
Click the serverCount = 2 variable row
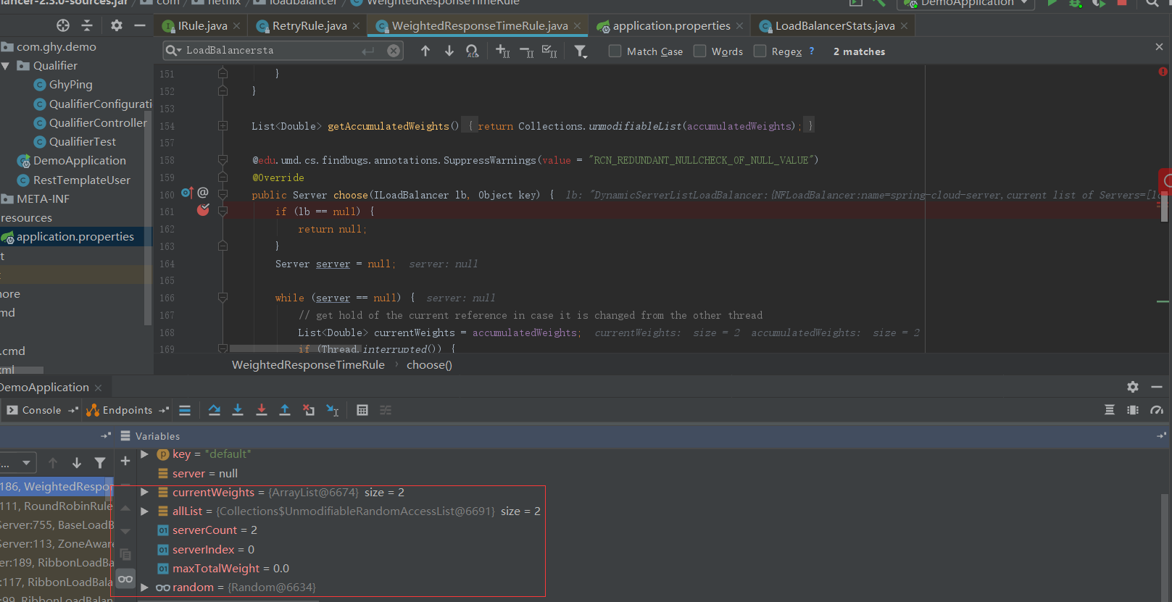pyautogui.click(x=215, y=530)
